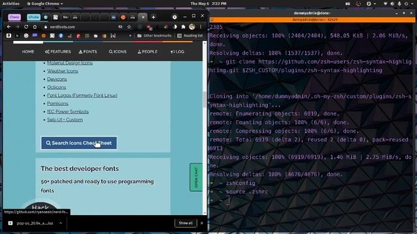The height and width of the screenshot is (234, 417).
Task: Open Chrome home page button
Action: click(x=35, y=27)
